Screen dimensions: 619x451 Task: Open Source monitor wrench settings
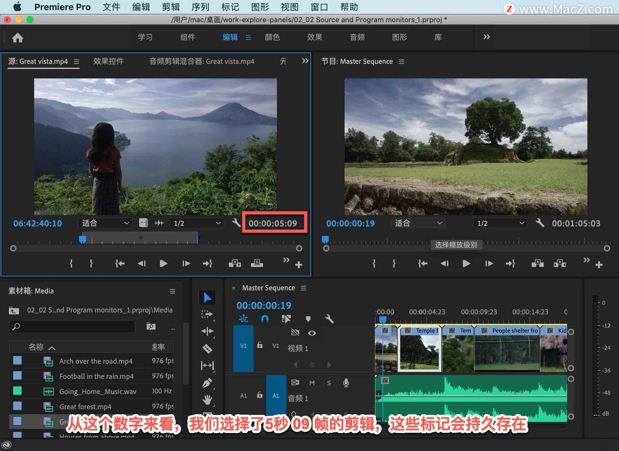236,223
